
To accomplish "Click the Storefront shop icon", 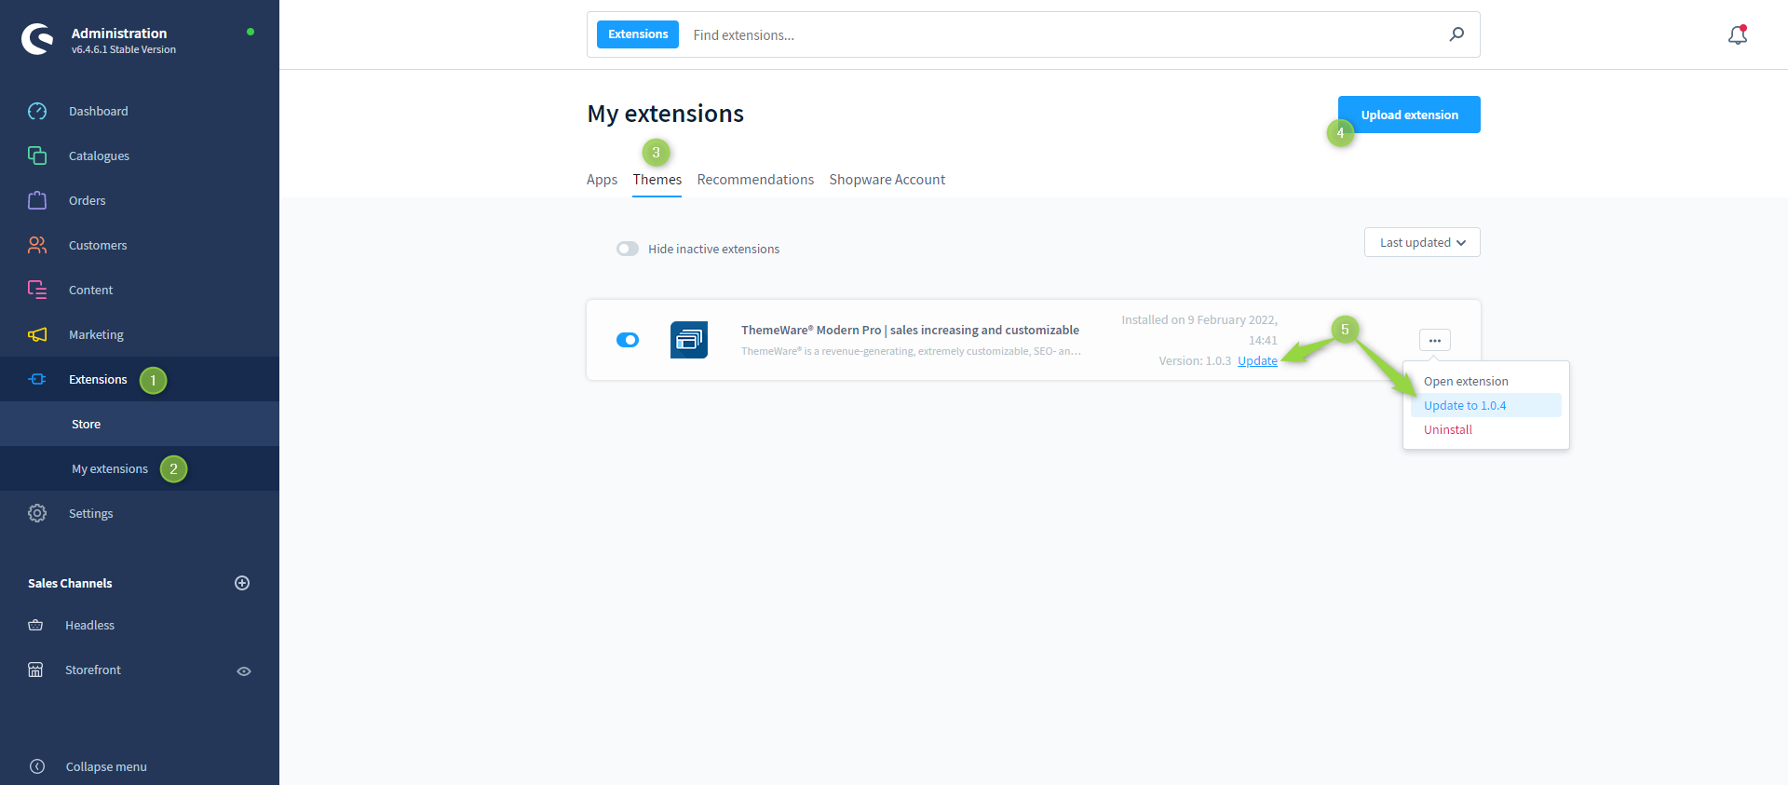I will [35, 670].
